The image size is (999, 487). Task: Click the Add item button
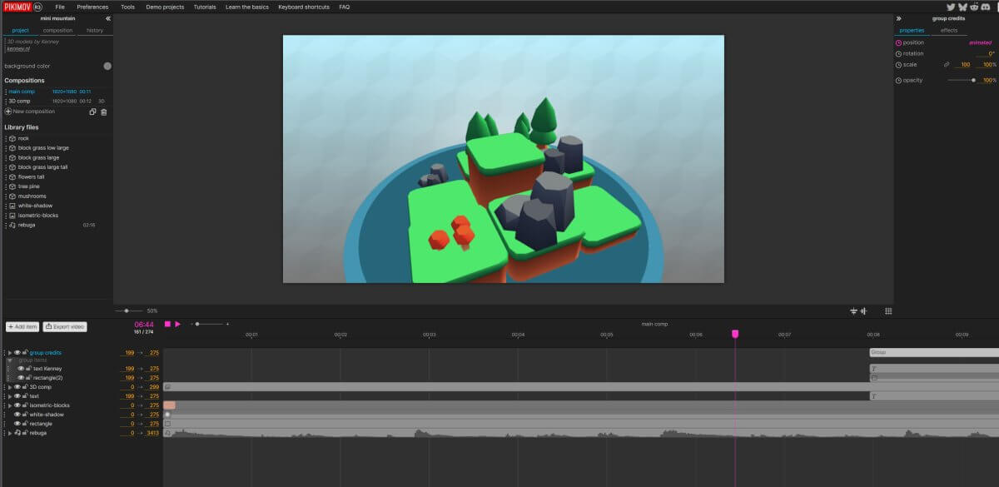pyautogui.click(x=22, y=327)
